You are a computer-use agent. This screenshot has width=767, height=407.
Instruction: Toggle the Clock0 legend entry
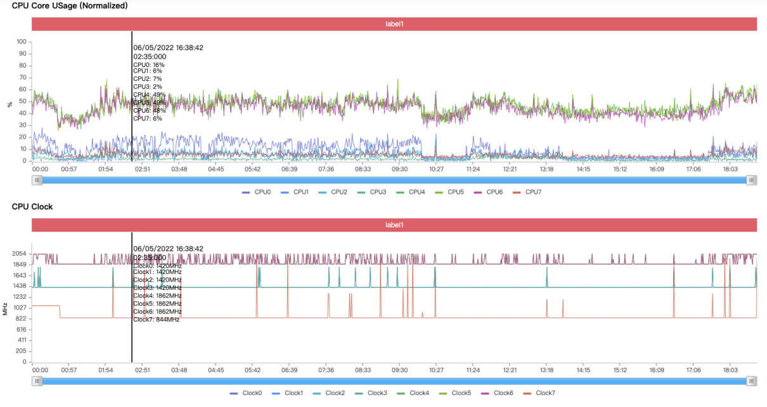246,393
